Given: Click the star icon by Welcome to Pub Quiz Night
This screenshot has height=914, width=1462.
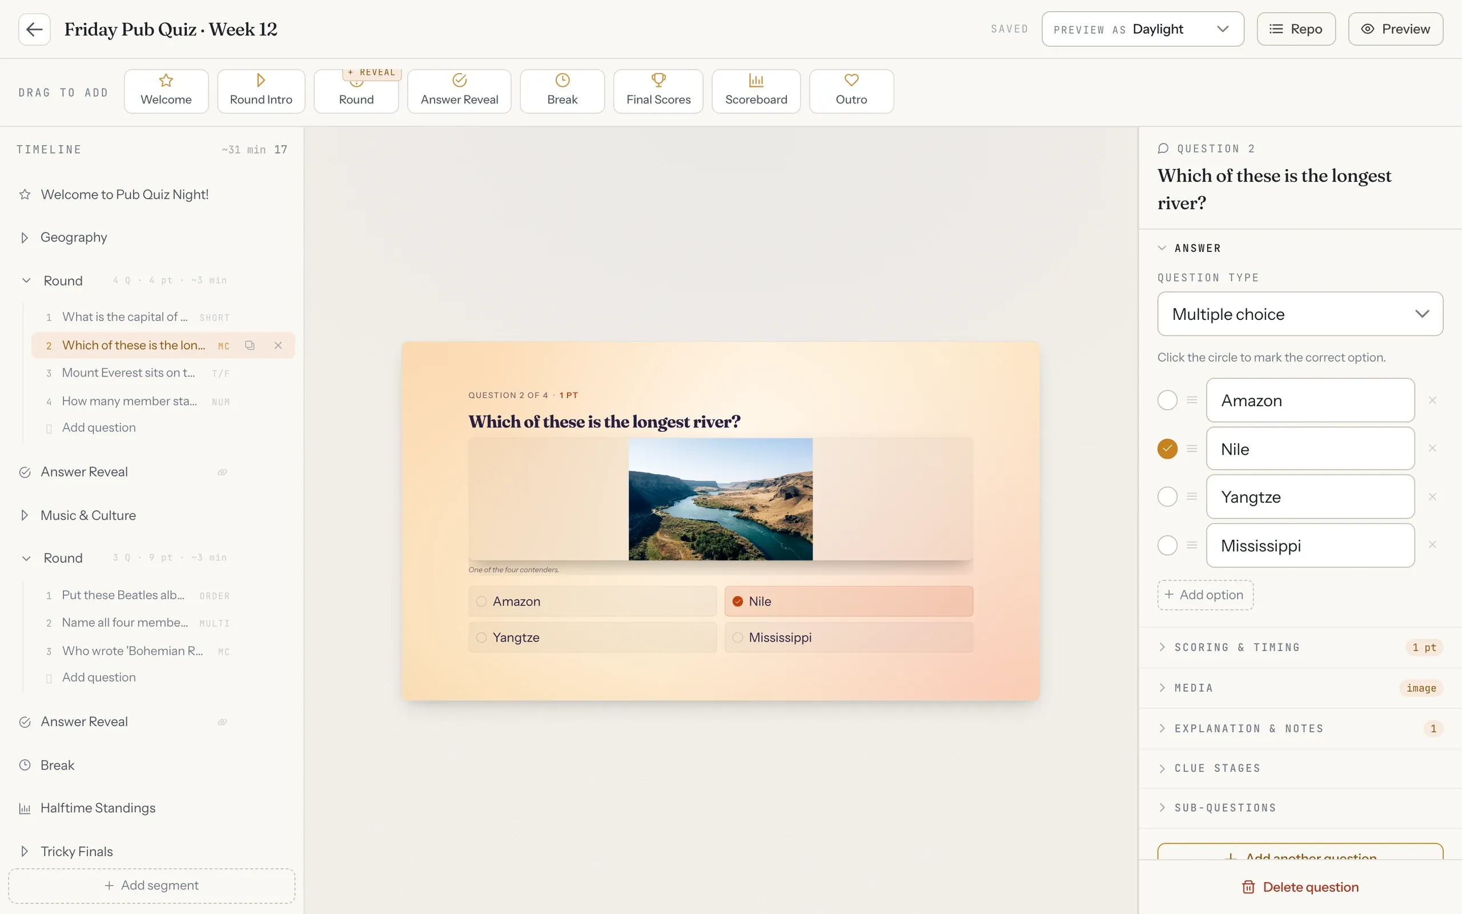Looking at the screenshot, I should coord(25,194).
